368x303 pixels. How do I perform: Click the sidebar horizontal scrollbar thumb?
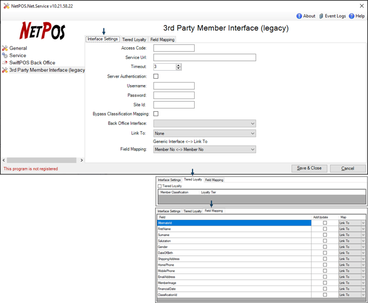coord(42,160)
